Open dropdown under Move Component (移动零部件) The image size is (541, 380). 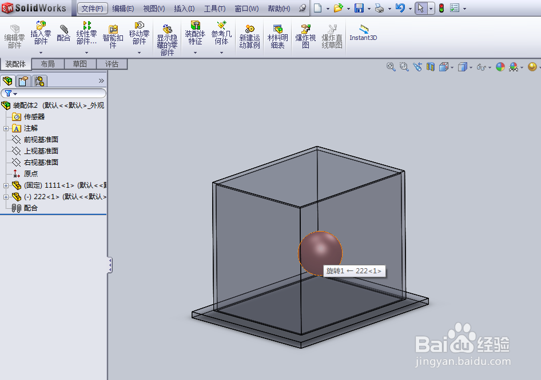[139, 52]
